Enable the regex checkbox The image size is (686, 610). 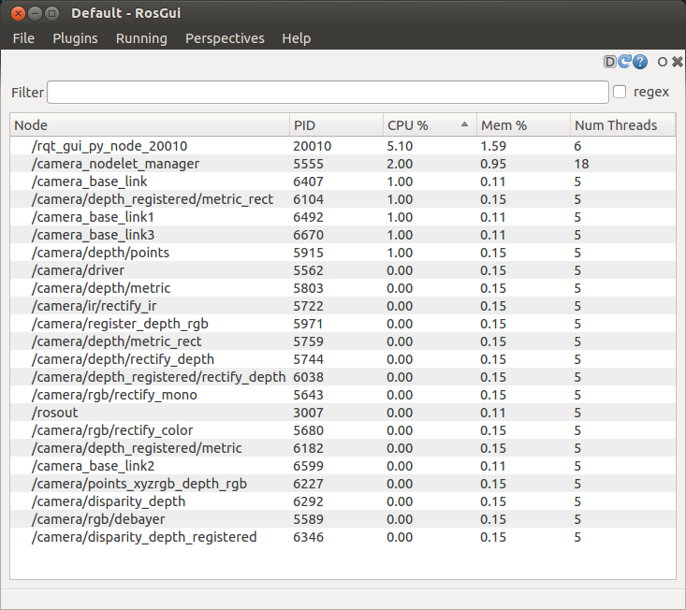pos(620,92)
